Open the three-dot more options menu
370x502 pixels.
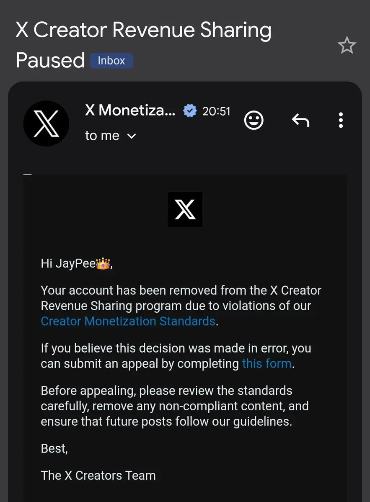pos(341,120)
